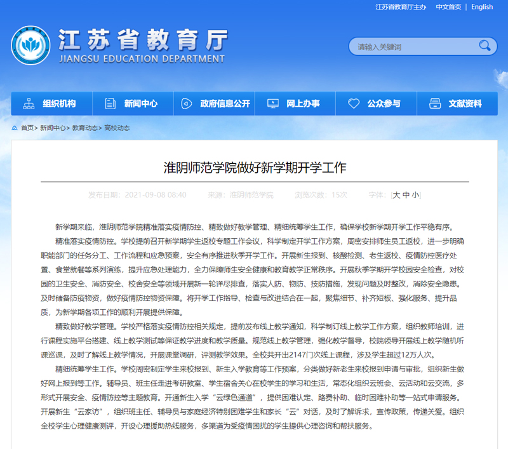Open 高校动态 breadcrumb link
508x449 pixels.
point(117,128)
